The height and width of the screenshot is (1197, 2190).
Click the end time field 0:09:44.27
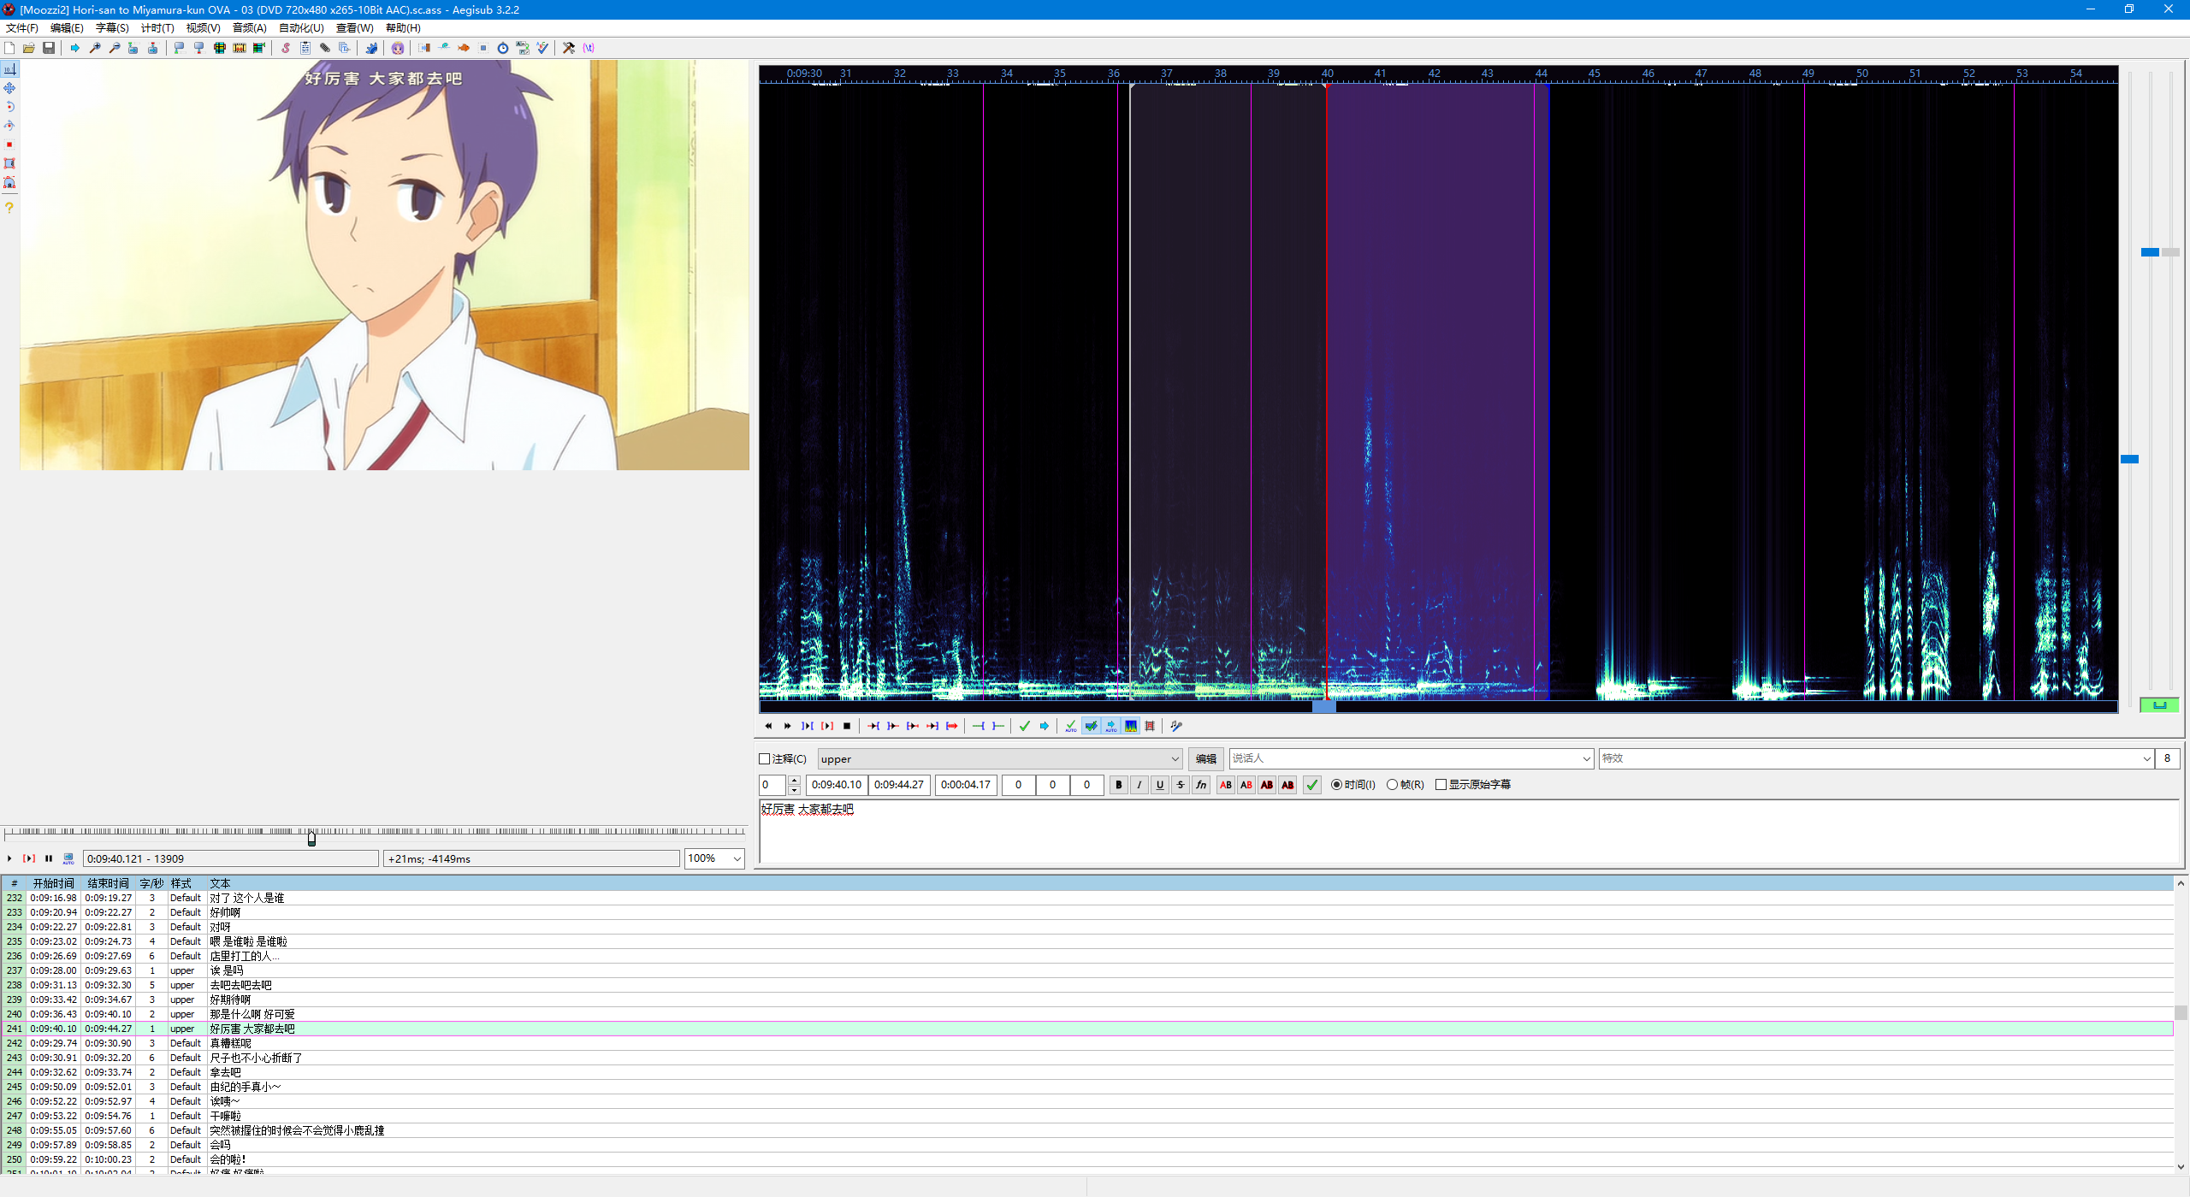pos(899,785)
